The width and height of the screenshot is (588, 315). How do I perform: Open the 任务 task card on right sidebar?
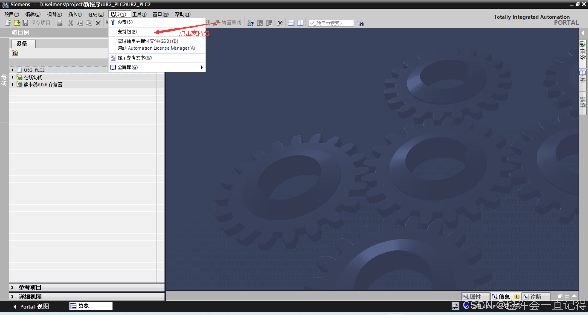pyautogui.click(x=583, y=54)
